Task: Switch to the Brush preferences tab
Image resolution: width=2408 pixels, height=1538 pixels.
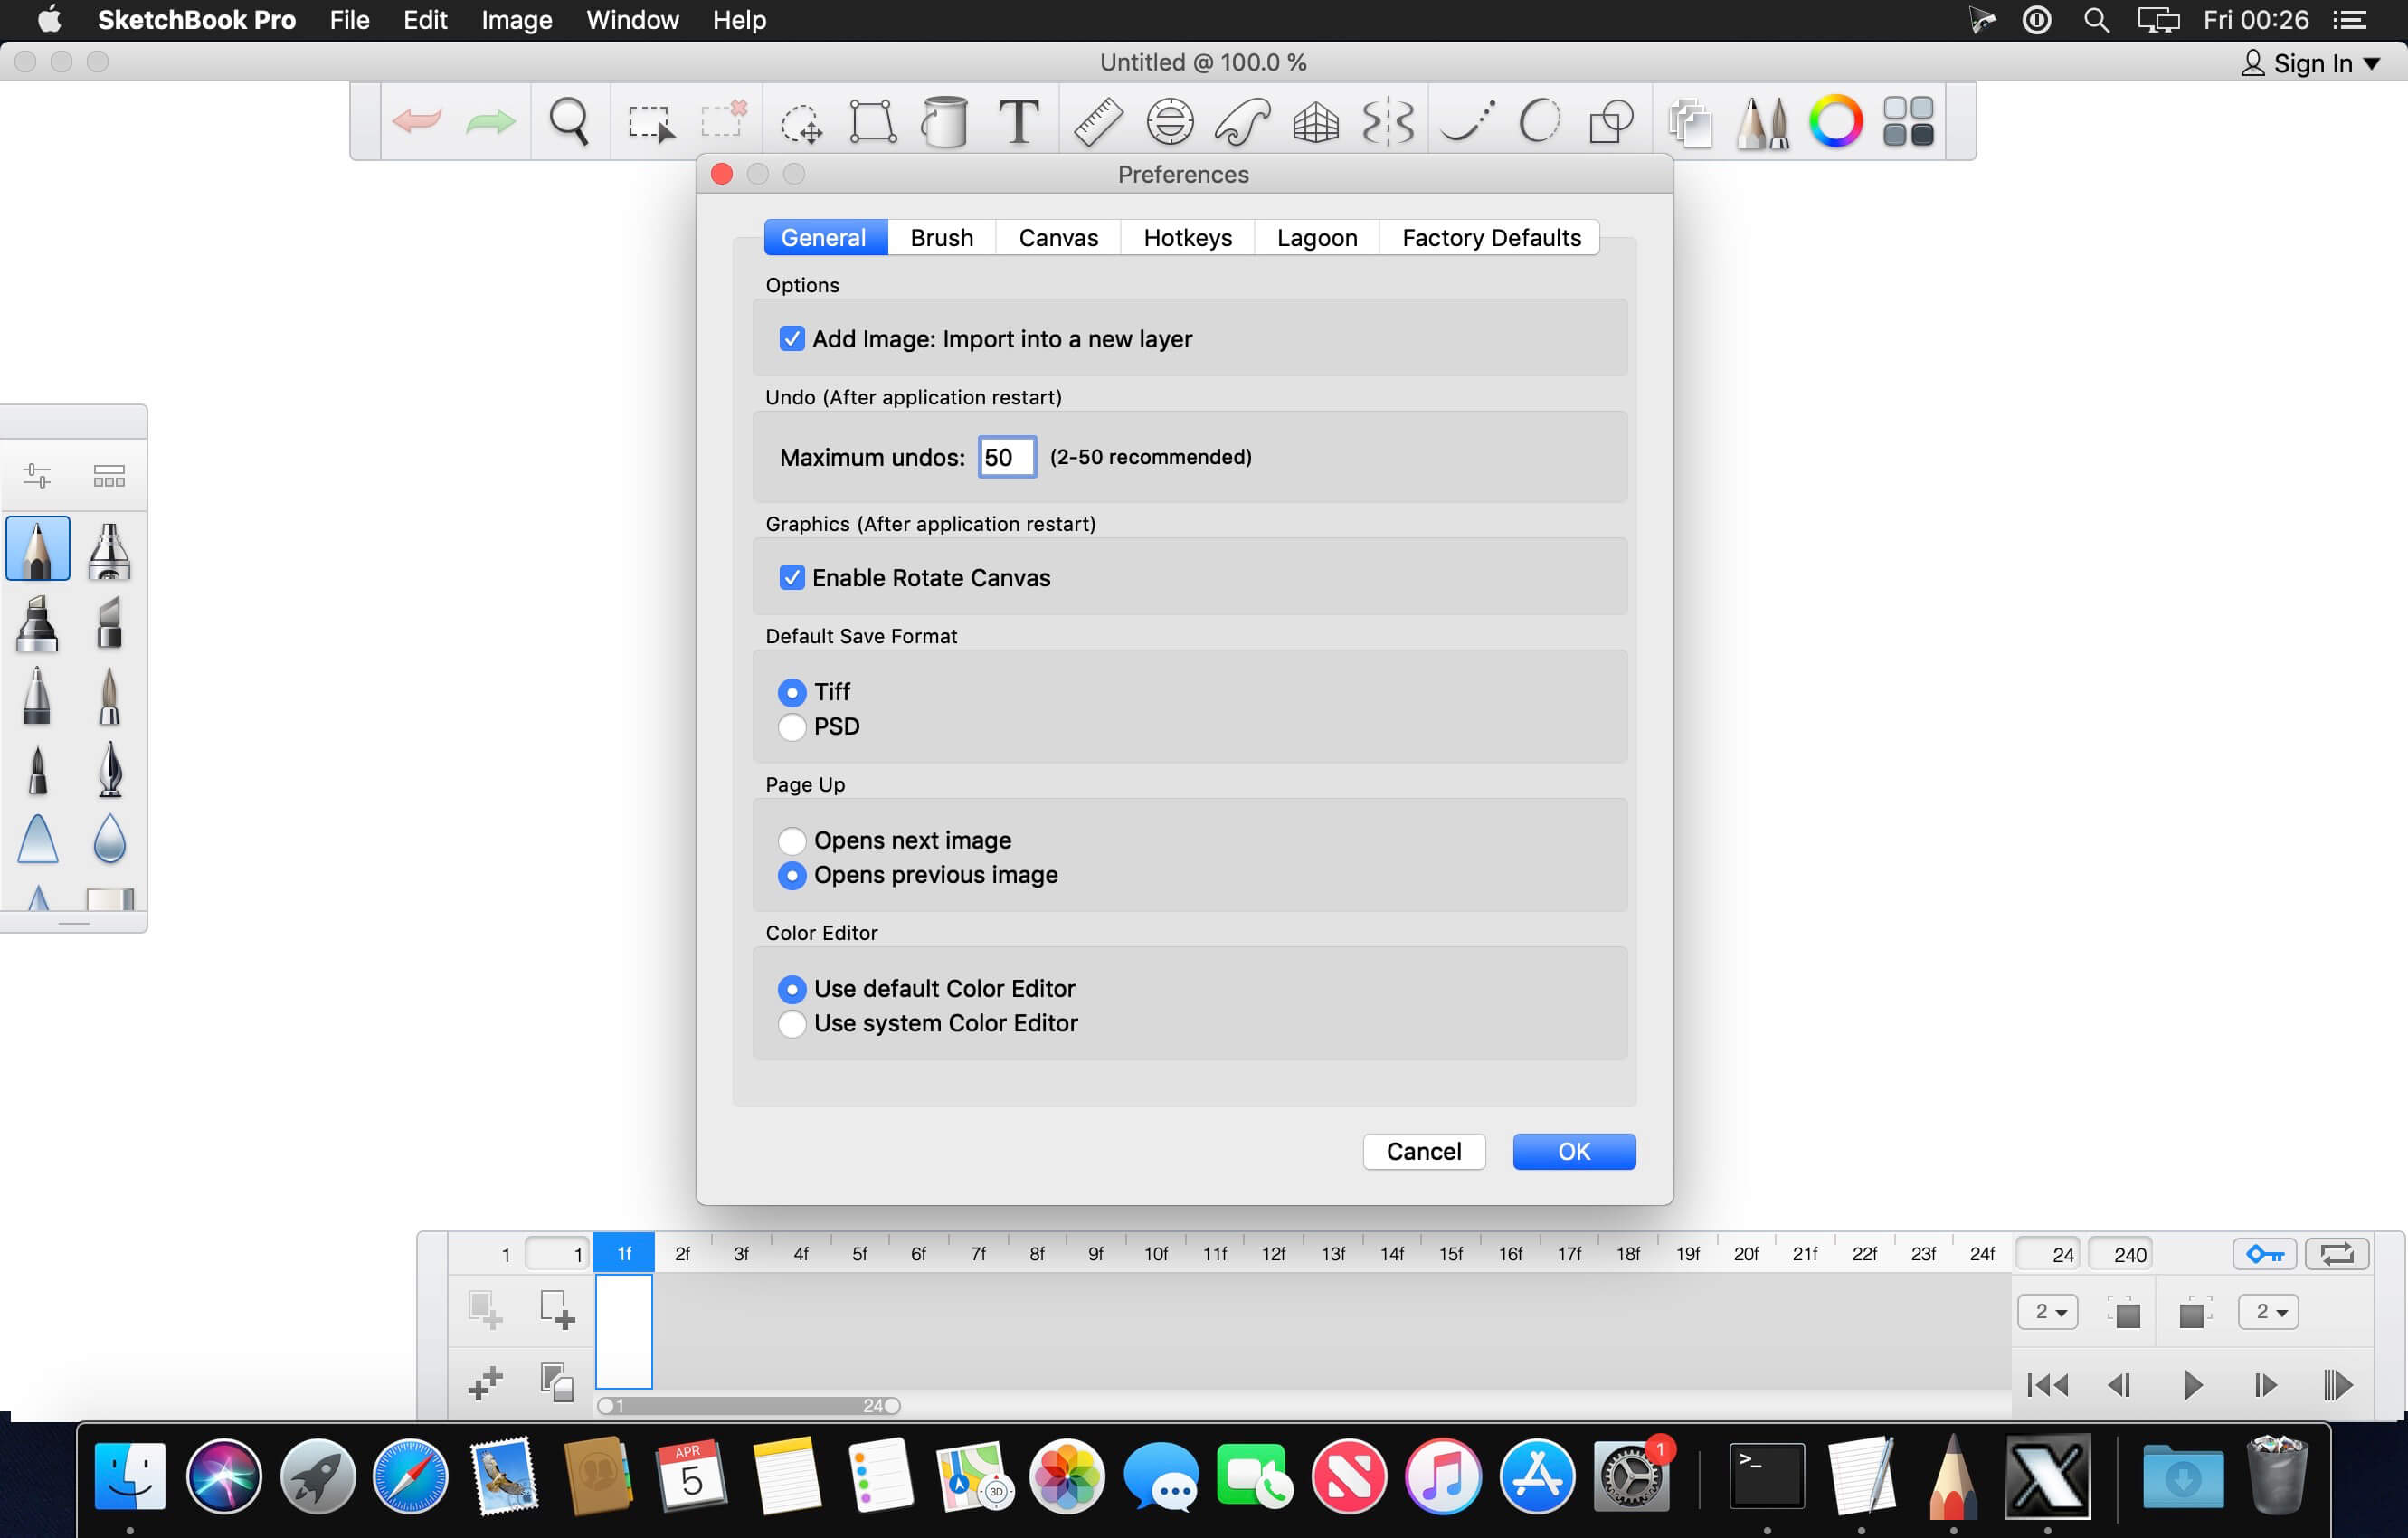Action: click(941, 237)
